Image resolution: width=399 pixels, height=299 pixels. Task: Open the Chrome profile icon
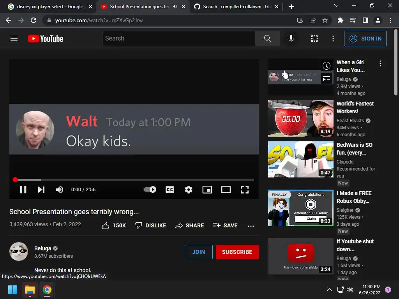coord(378,20)
